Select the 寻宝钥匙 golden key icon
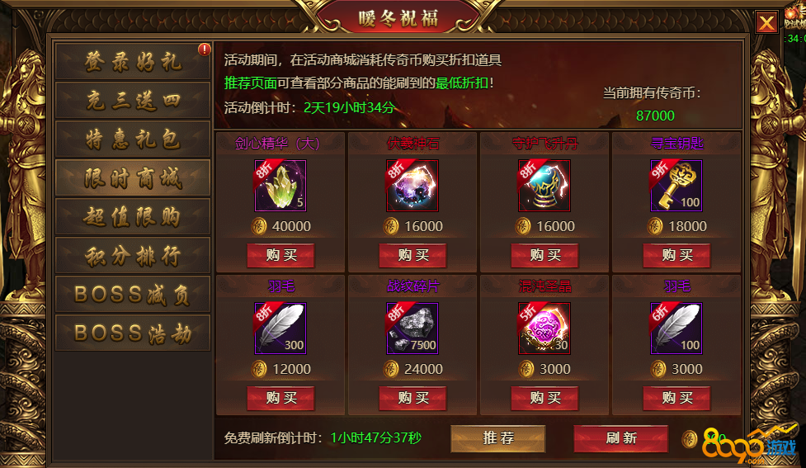Screen dimensions: 806x468 (x=676, y=186)
